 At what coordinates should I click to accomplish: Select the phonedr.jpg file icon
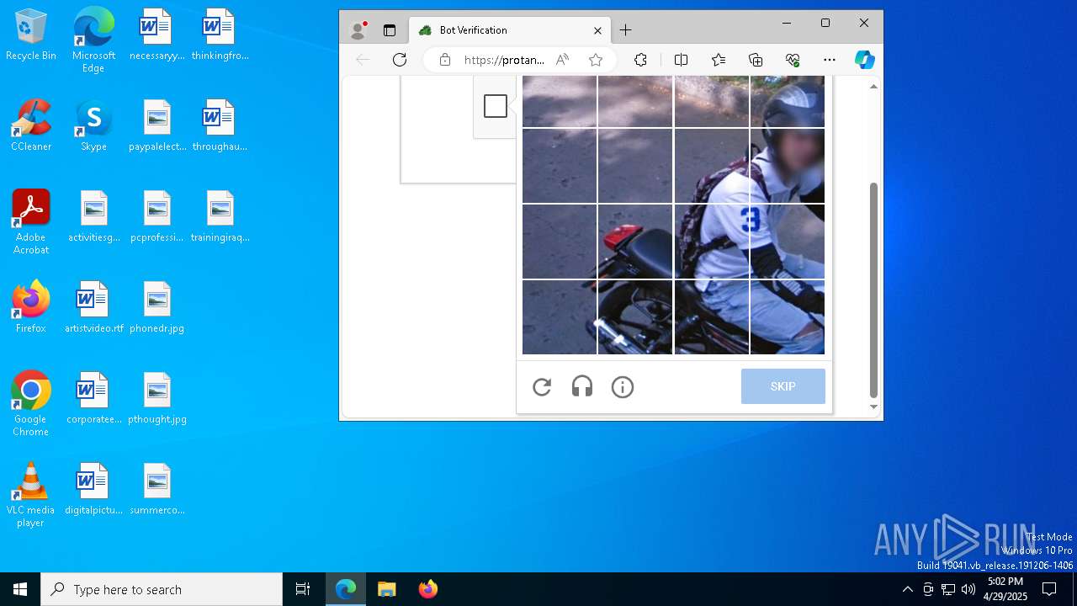[157, 307]
